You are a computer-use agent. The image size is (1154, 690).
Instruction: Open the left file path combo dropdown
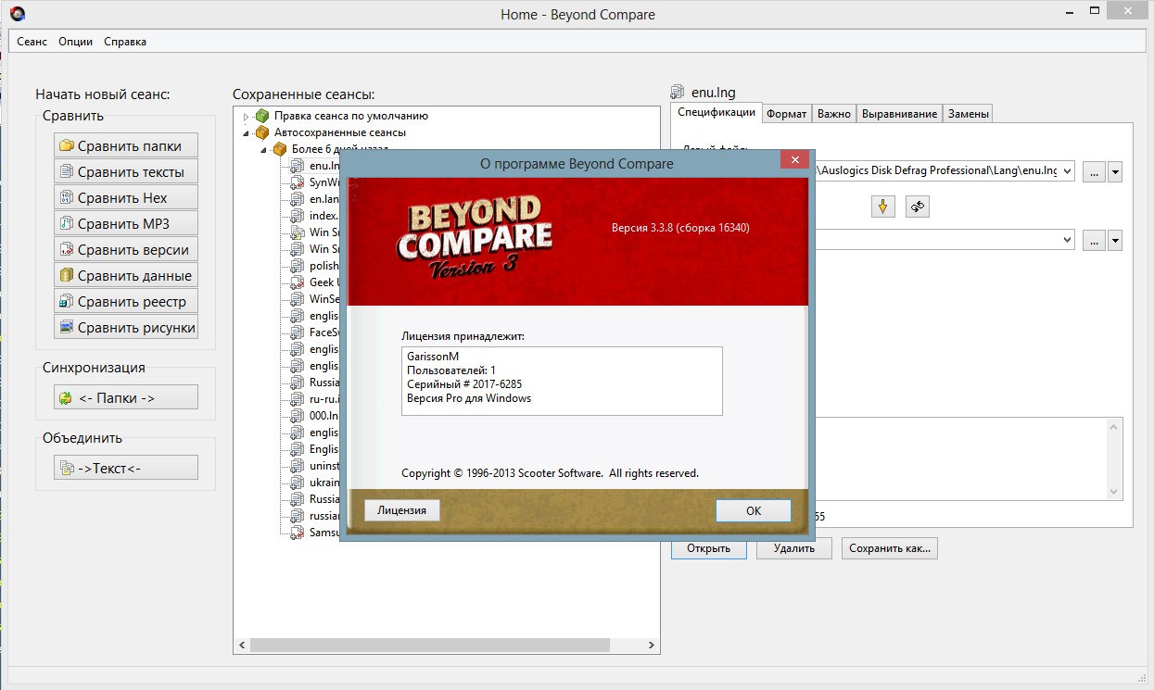(1066, 171)
